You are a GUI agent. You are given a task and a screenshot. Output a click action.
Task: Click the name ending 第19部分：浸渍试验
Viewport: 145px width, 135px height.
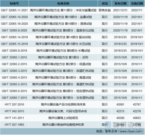click(63, 24)
